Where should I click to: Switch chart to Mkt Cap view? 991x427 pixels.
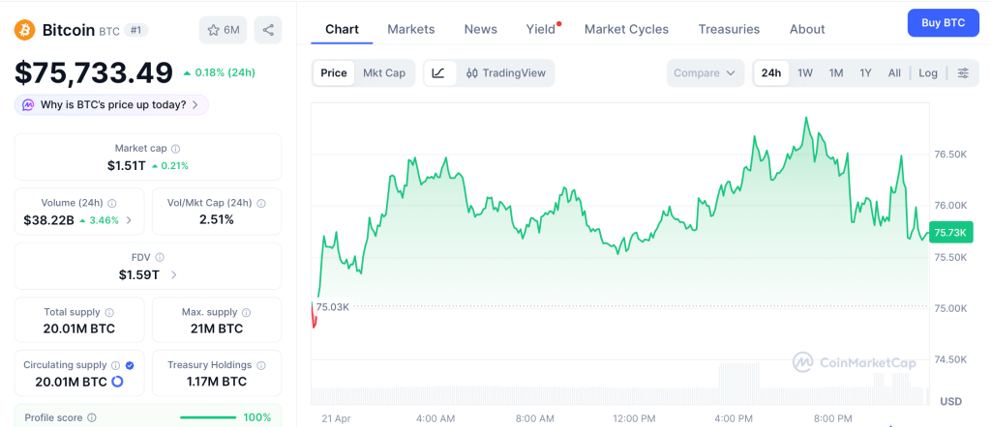click(384, 72)
